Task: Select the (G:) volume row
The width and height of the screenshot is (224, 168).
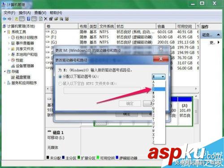Action: [122, 42]
